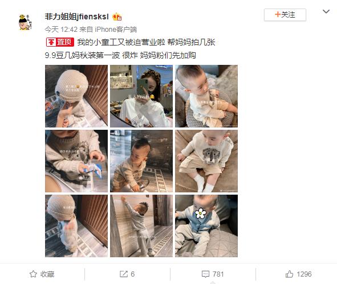This screenshot has height=284, width=337.
Task: Open photo of baby reaching up wall
Action: (141, 226)
